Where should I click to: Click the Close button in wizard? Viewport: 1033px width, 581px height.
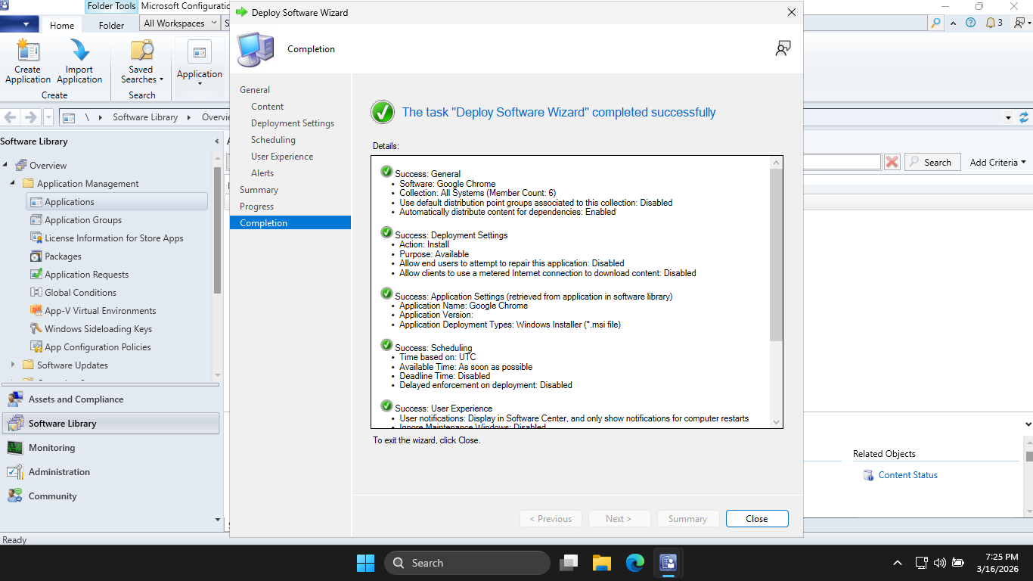pos(756,519)
